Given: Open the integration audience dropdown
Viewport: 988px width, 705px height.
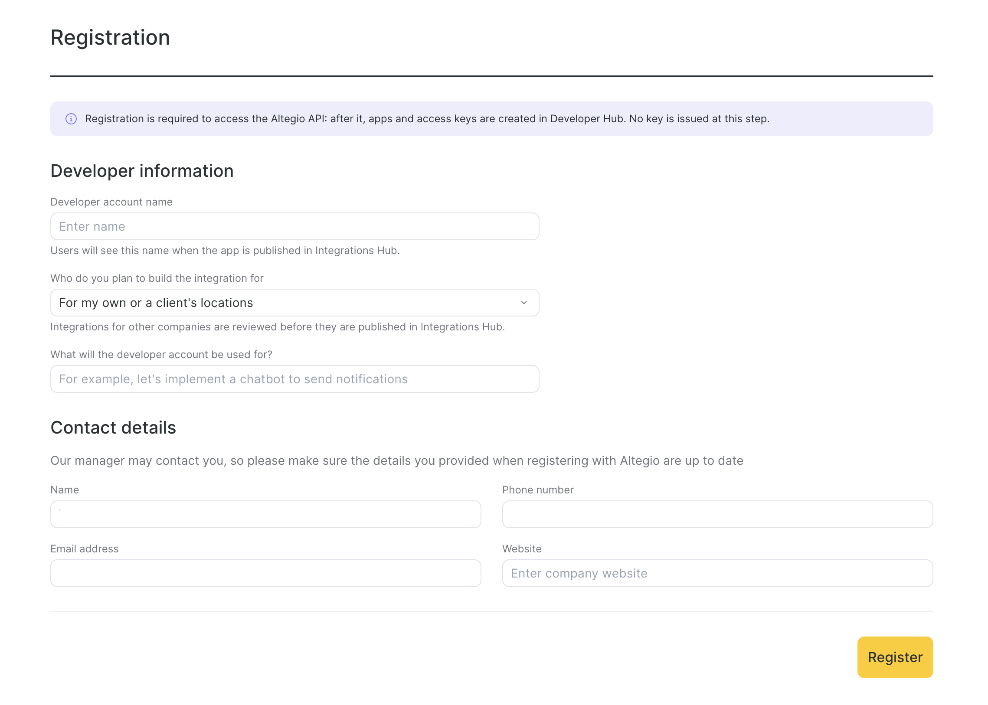Looking at the screenshot, I should [295, 303].
